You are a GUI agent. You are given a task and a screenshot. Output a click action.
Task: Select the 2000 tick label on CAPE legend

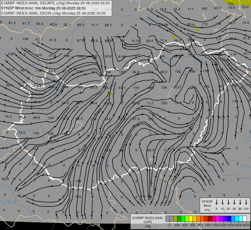pos(223,225)
